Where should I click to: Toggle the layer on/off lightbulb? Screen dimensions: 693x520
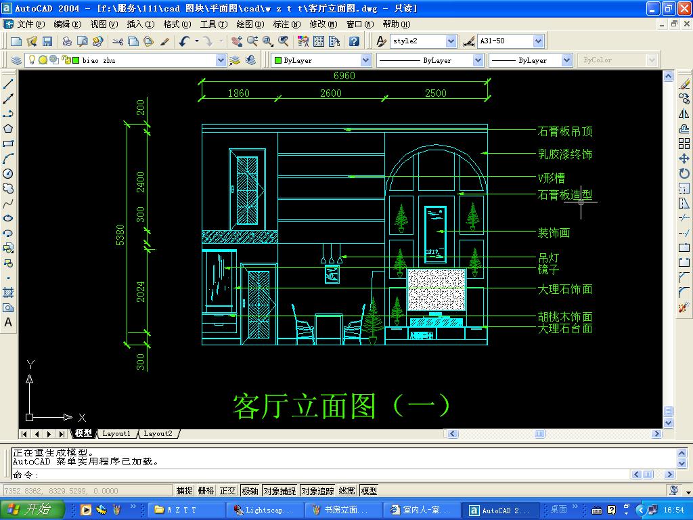[x=32, y=60]
